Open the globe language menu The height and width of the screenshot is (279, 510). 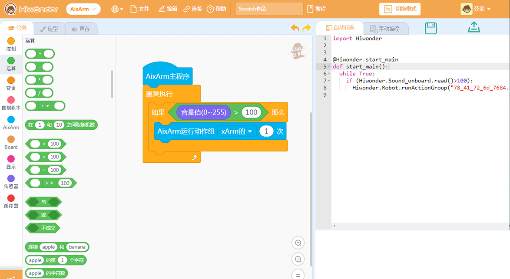pos(117,9)
